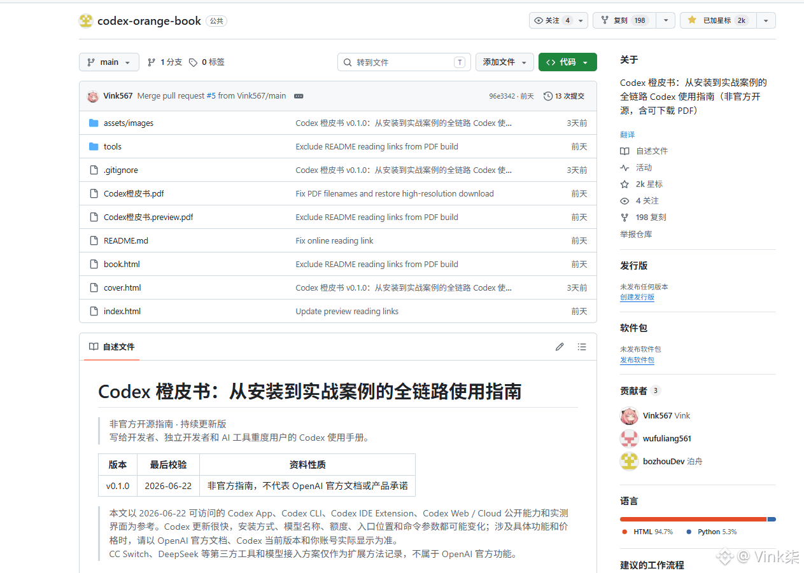Viewport: 804px width, 573px height.
Task: Expand the Watch options dropdown arrow
Action: [581, 20]
